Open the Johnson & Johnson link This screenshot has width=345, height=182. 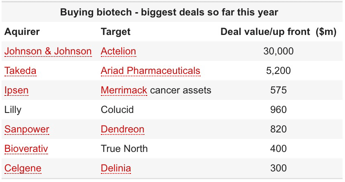coord(48,51)
